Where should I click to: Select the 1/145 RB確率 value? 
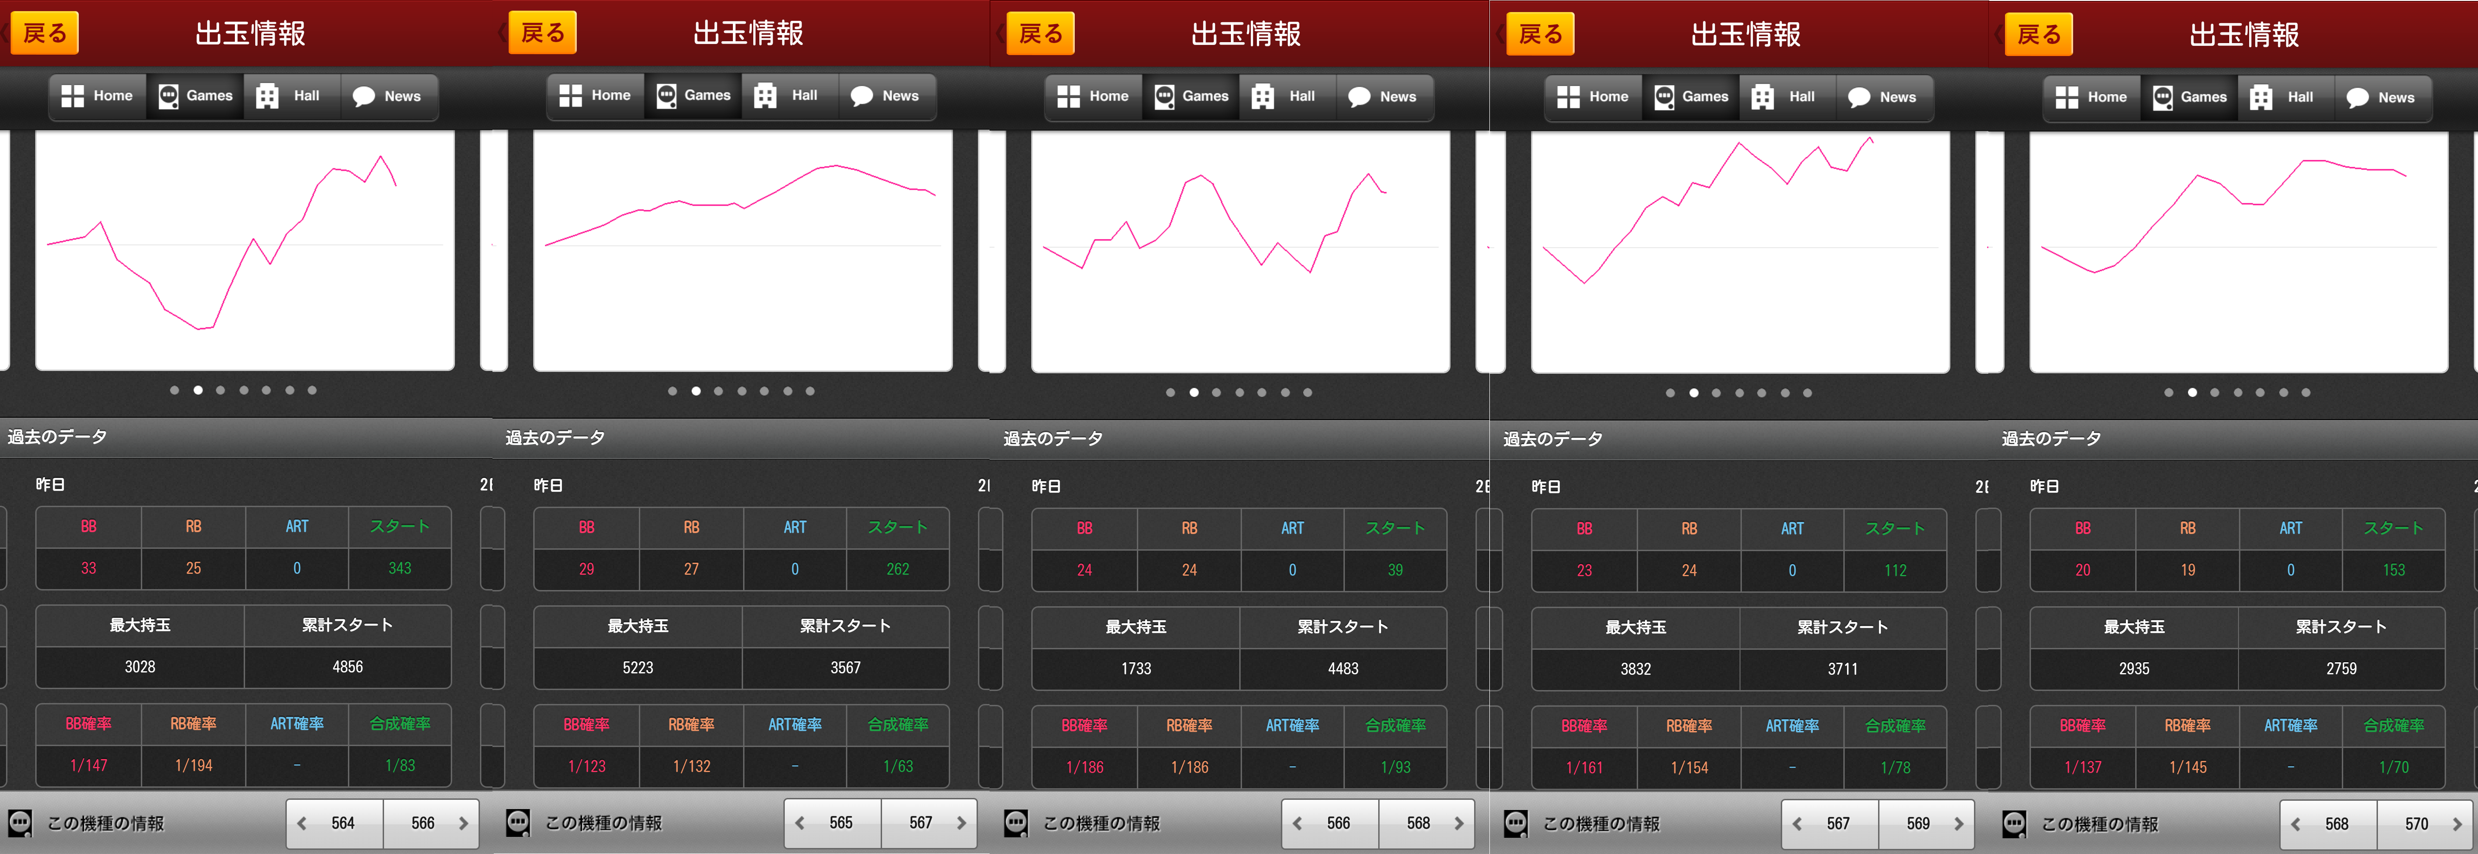[x=2188, y=768]
